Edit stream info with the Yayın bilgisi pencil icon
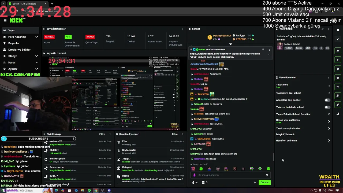This screenshot has height=193, width=343. click(x=323, y=29)
